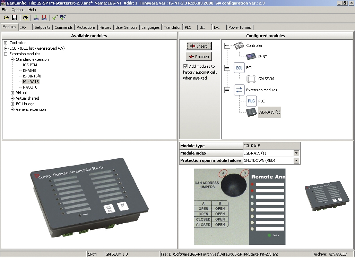This screenshot has height=258, width=355.
Task: Click the Remove button
Action: tap(198, 56)
